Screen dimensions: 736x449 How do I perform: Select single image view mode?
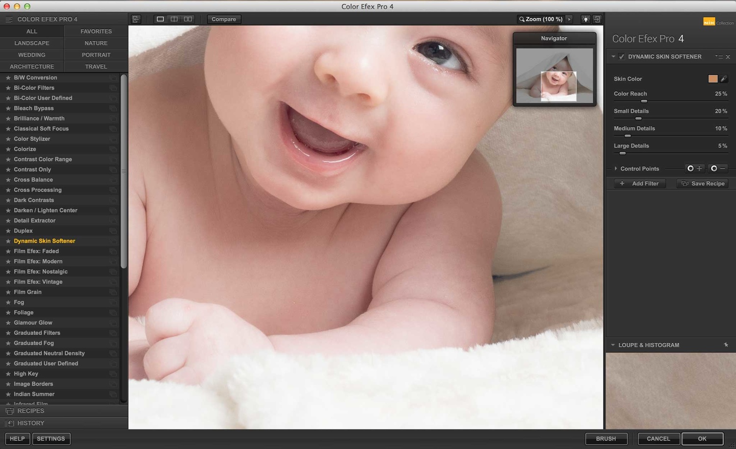[x=160, y=19]
